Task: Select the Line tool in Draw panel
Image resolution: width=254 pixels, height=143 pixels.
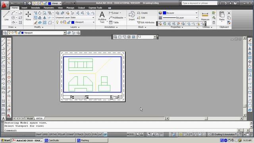Action: [6, 16]
